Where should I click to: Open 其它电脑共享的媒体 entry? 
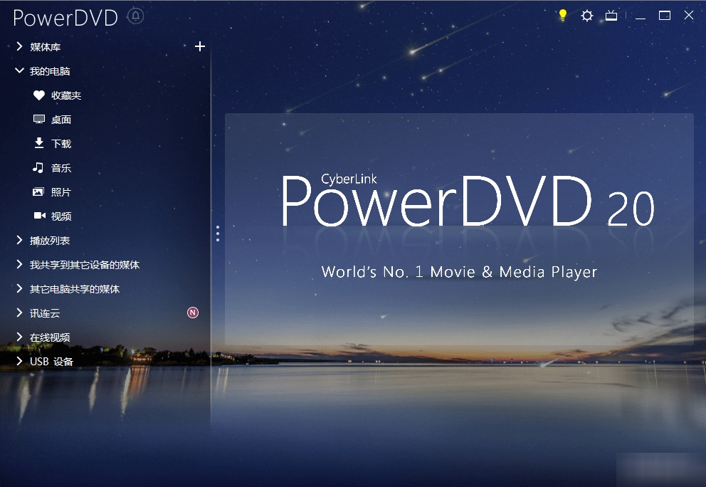pos(74,289)
